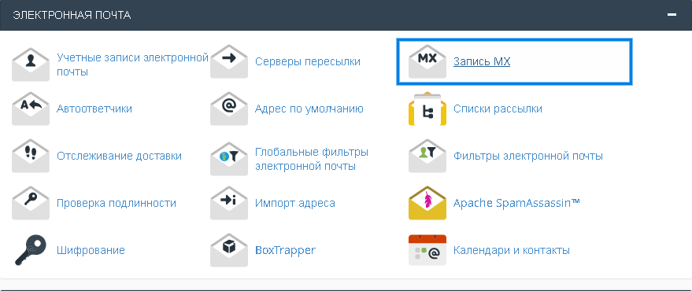This screenshot has width=692, height=291.
Task: Open the 'Запись MX' link
Action: (x=482, y=61)
